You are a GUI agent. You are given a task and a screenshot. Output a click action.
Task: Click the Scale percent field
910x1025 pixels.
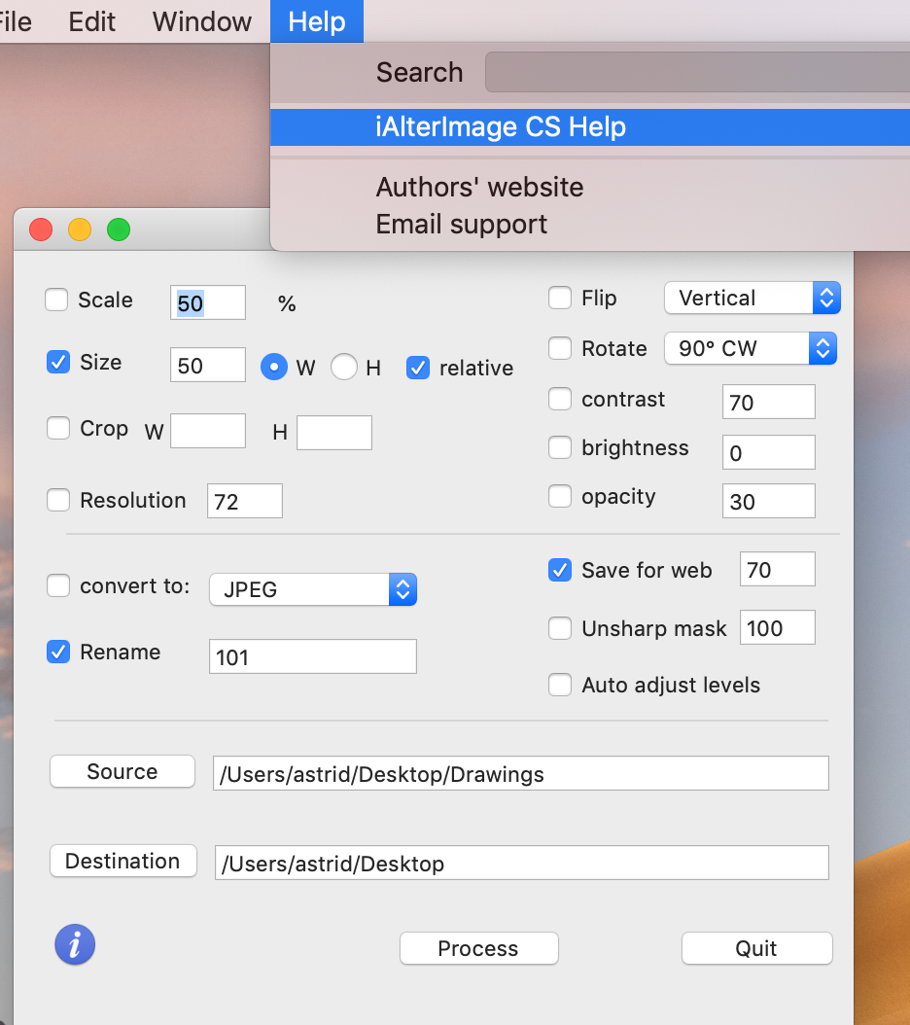[x=208, y=302]
